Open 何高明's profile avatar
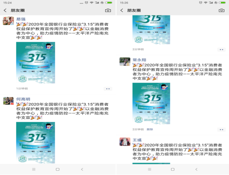Image resolution: width=229 pixels, height=175 pixels. [x=8, y=101]
